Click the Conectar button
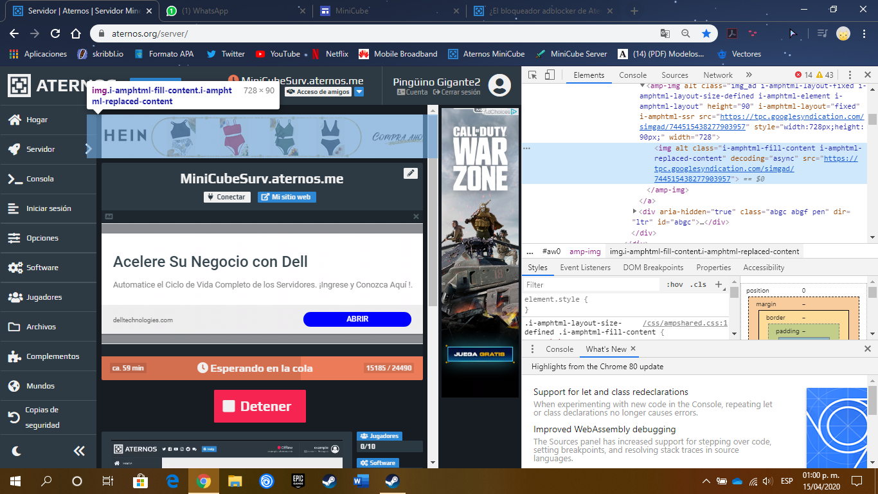This screenshot has width=878, height=494. pyautogui.click(x=227, y=197)
